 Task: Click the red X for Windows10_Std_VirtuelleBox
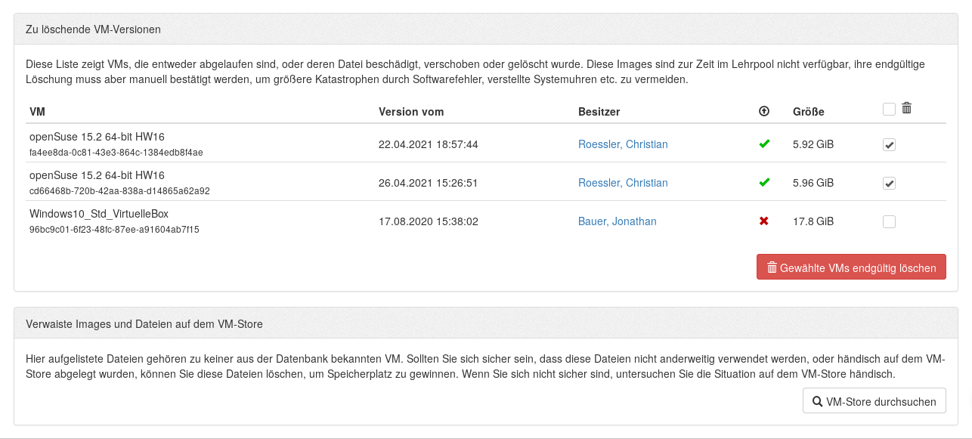pyautogui.click(x=764, y=221)
